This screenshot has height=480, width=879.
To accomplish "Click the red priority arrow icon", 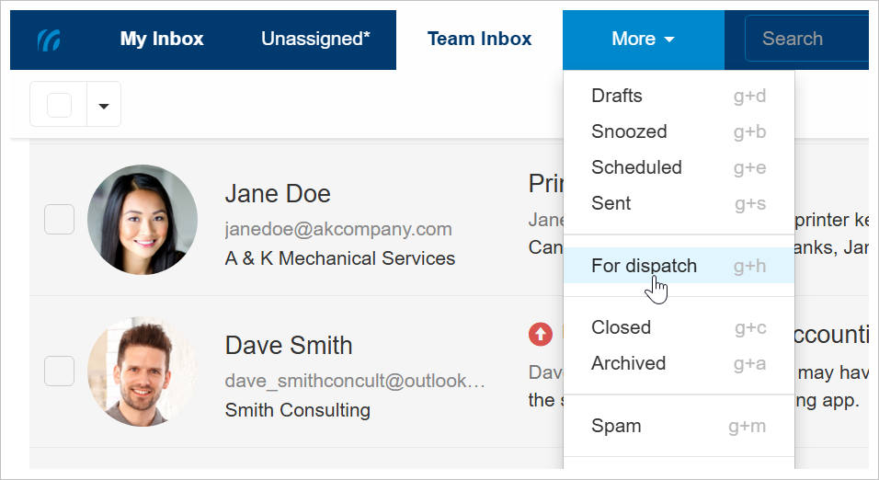I will 540,335.
